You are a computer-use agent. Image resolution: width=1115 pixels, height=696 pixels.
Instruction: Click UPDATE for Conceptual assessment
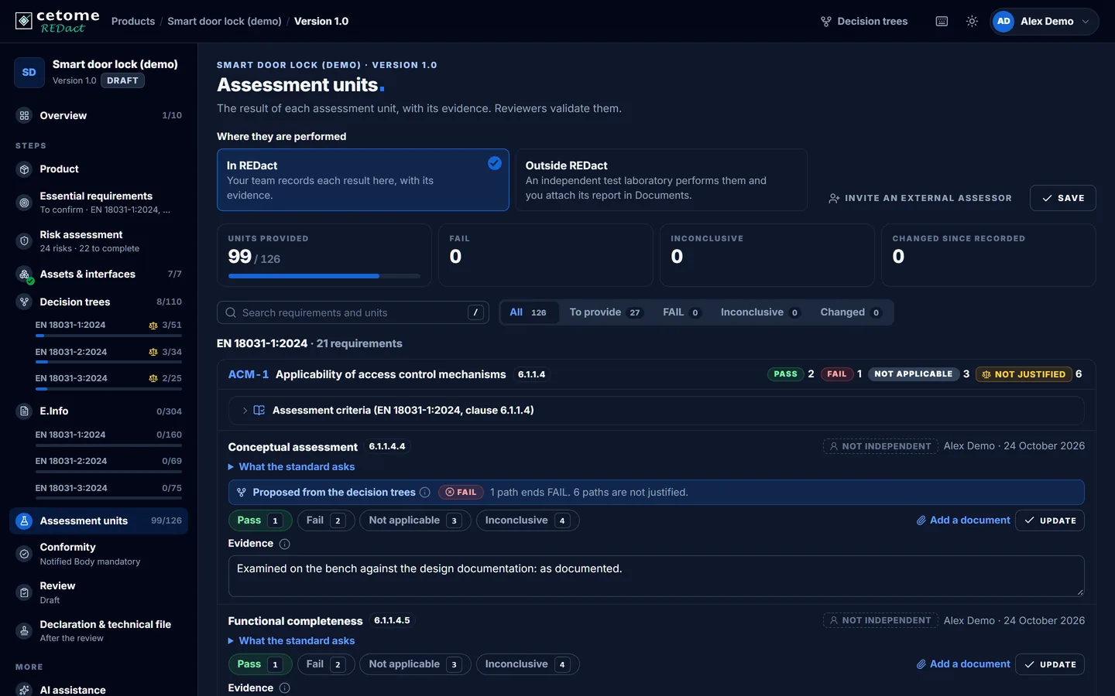tap(1050, 520)
